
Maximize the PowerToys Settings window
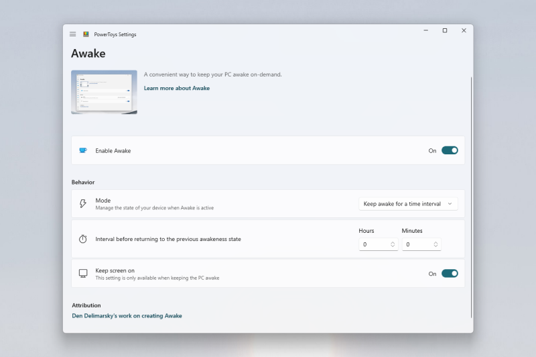(x=445, y=30)
